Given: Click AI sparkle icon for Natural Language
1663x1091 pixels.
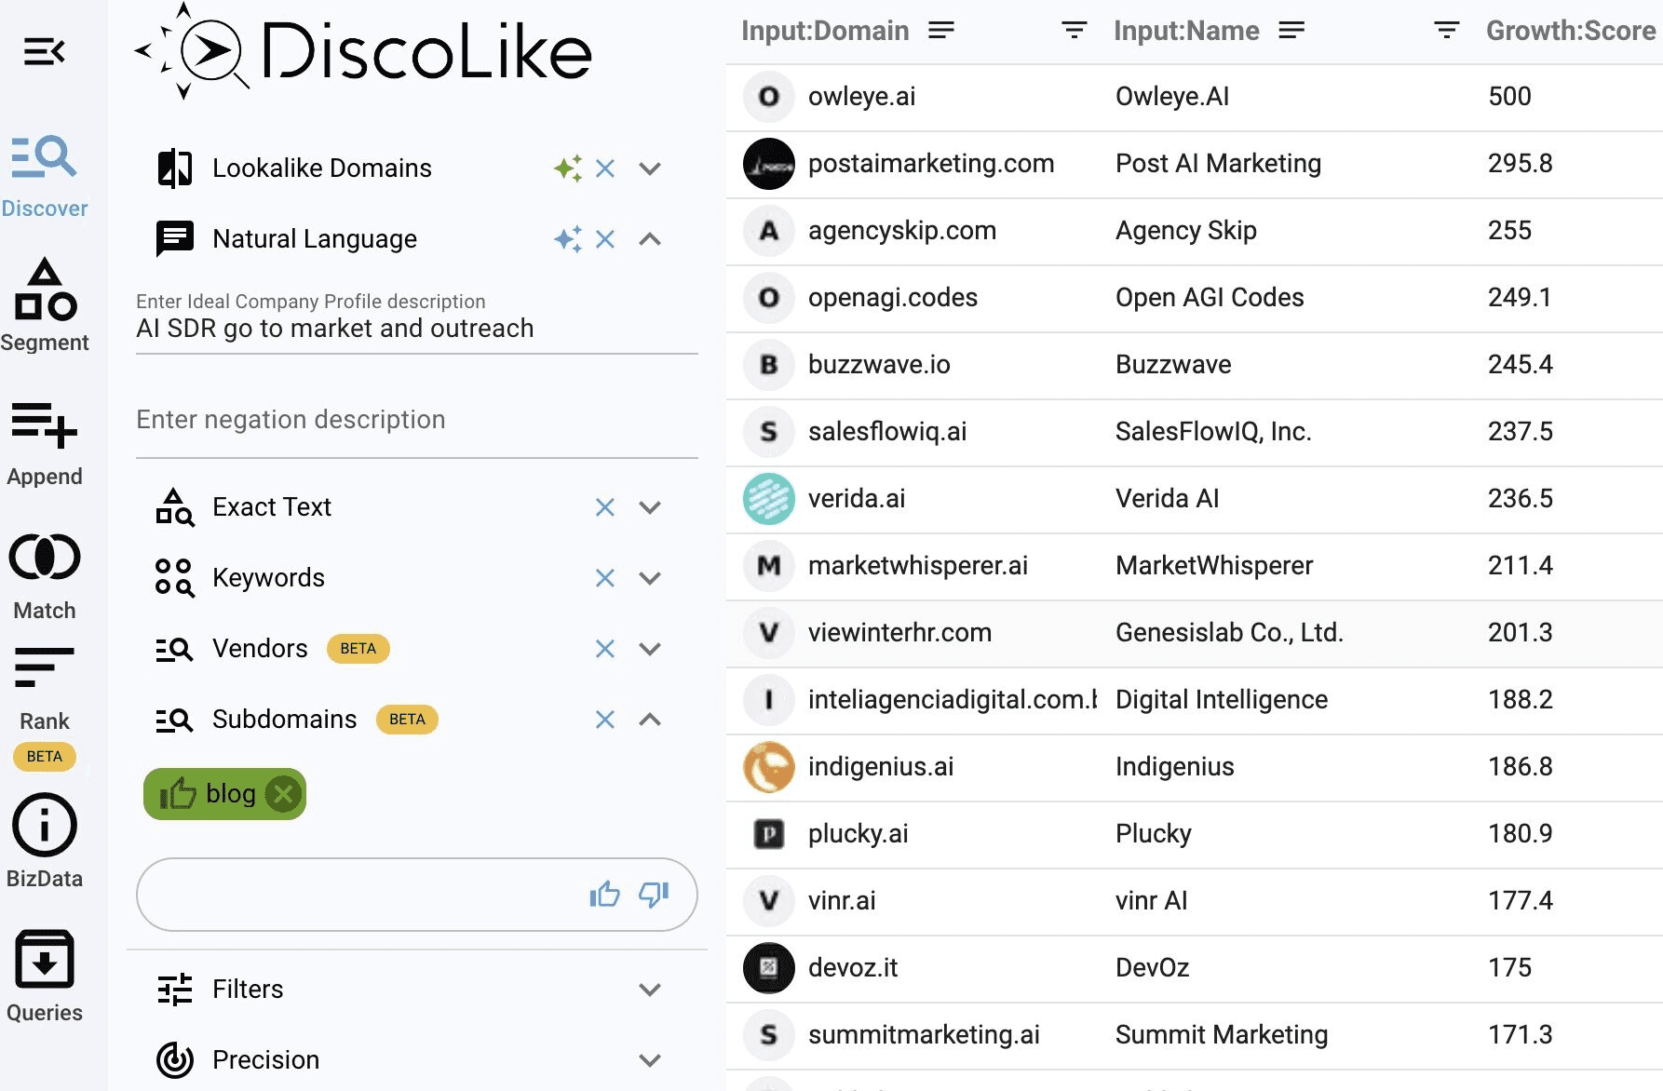Looking at the screenshot, I should 567,239.
